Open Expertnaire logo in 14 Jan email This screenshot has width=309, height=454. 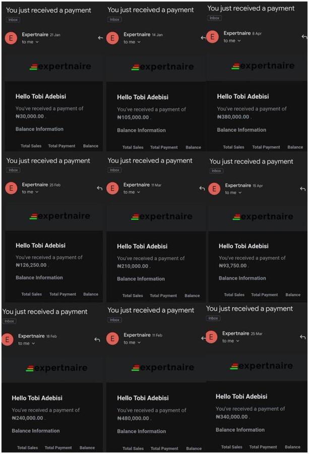pyautogui.click(x=161, y=67)
